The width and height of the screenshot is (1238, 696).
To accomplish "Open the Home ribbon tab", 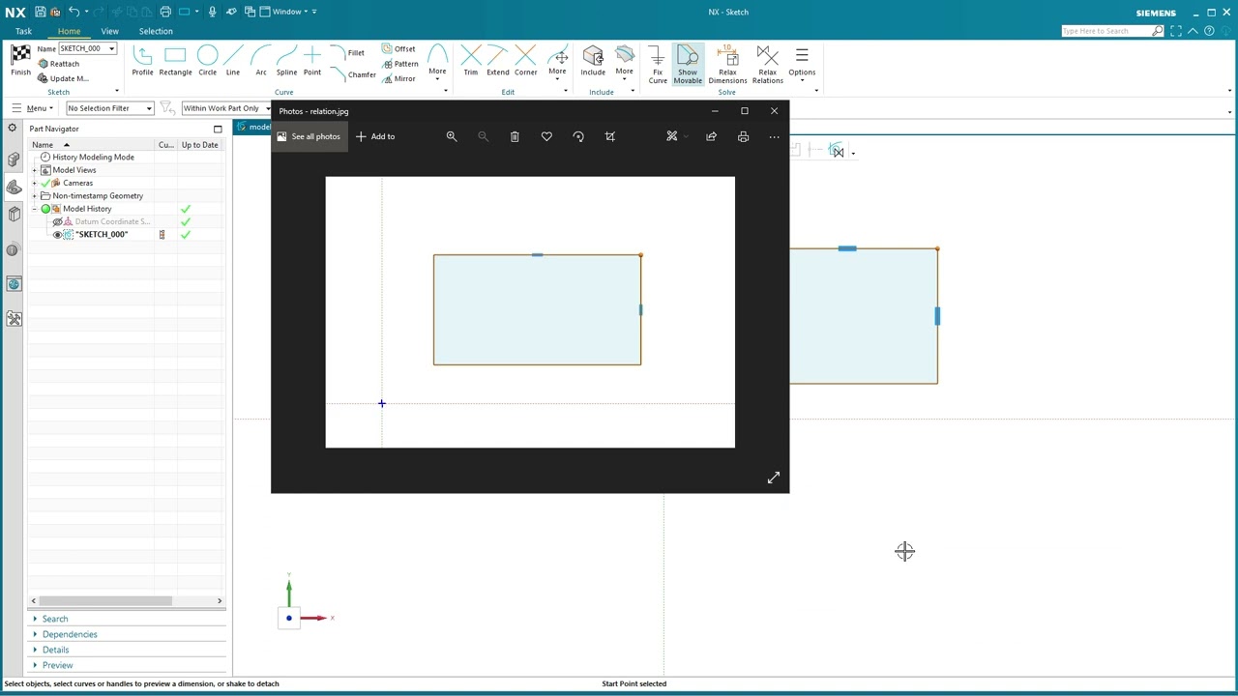I will tap(69, 31).
